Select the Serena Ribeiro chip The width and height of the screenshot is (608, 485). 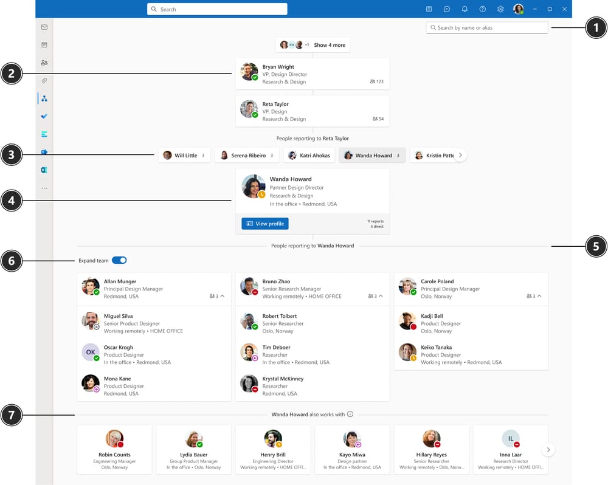246,155
